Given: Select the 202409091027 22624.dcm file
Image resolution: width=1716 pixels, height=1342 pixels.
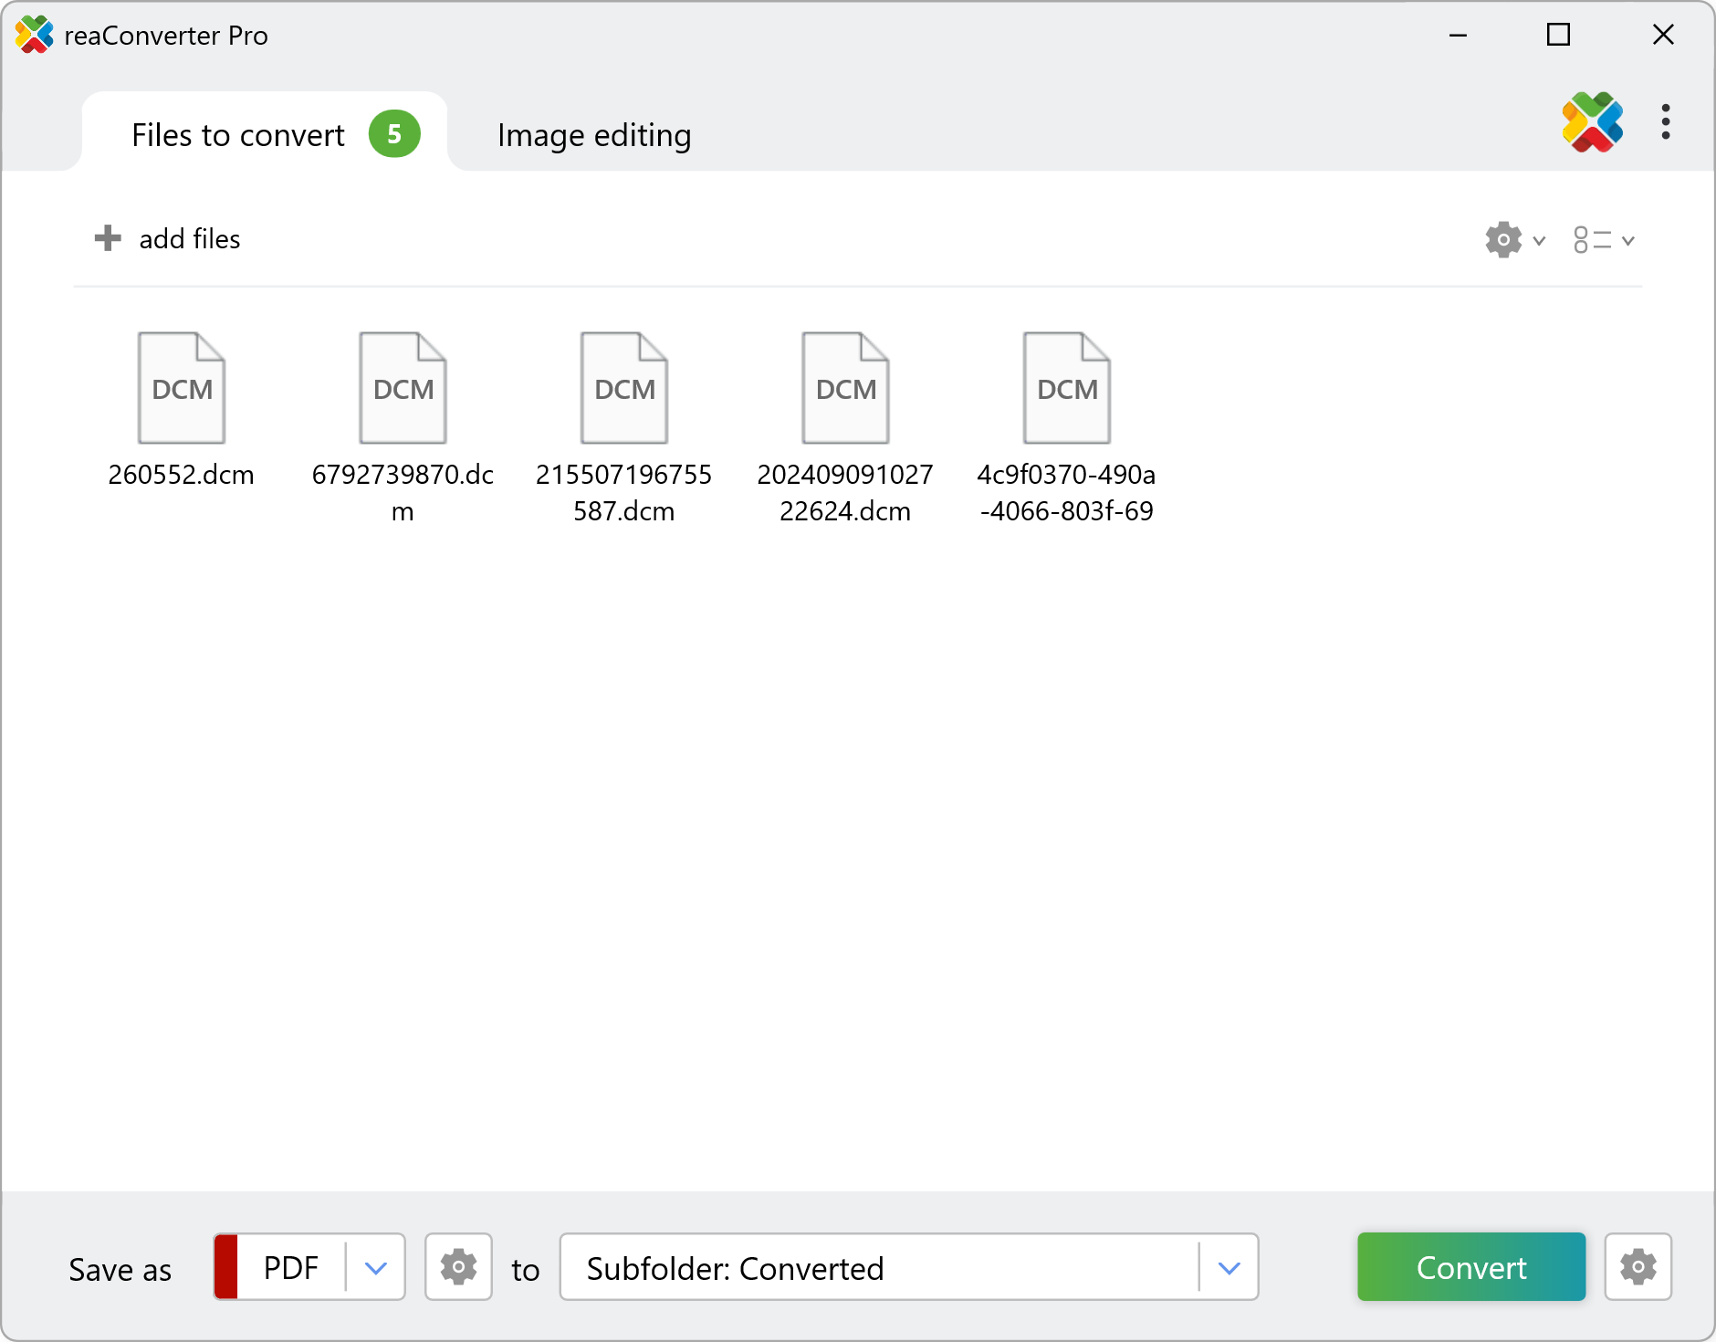Looking at the screenshot, I should coord(844,387).
